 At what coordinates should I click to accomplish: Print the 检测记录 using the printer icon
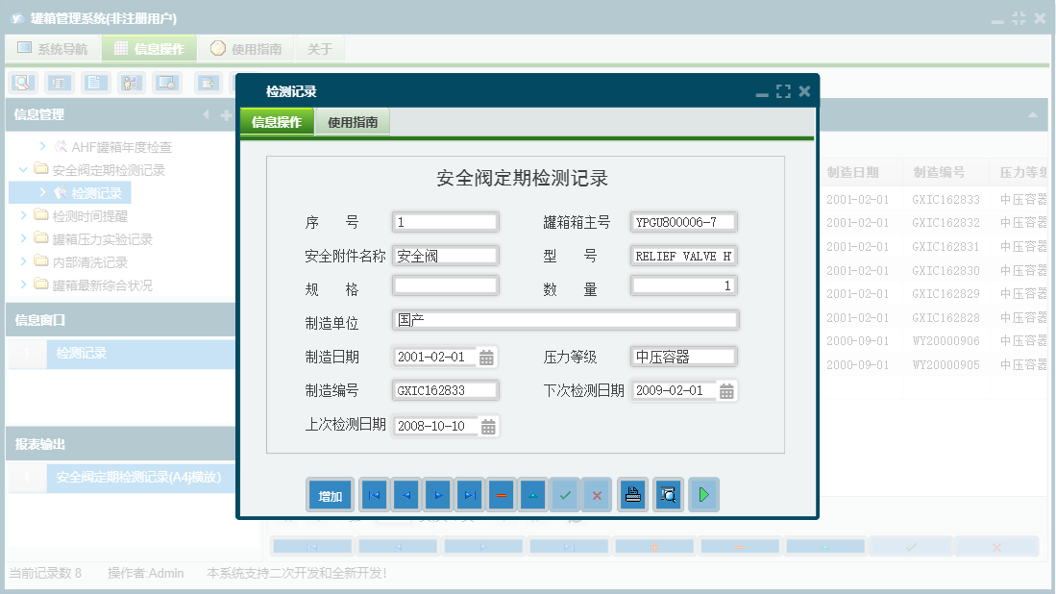[x=632, y=494]
